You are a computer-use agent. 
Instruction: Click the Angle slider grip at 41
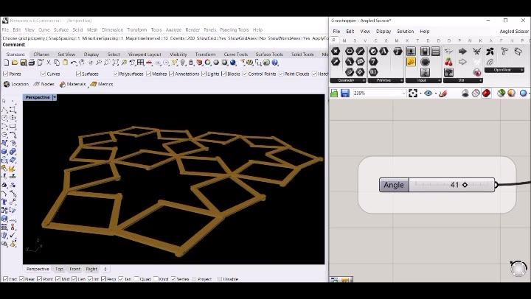(x=465, y=185)
